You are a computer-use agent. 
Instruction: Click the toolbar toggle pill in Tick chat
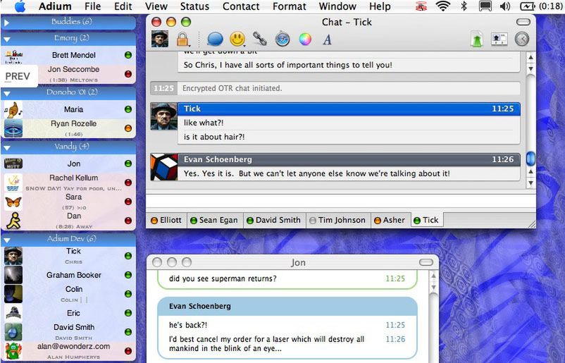pyautogui.click(x=523, y=23)
